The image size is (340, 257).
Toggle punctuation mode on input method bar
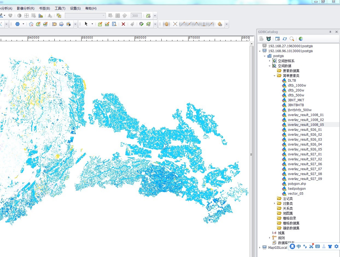tap(305, 246)
